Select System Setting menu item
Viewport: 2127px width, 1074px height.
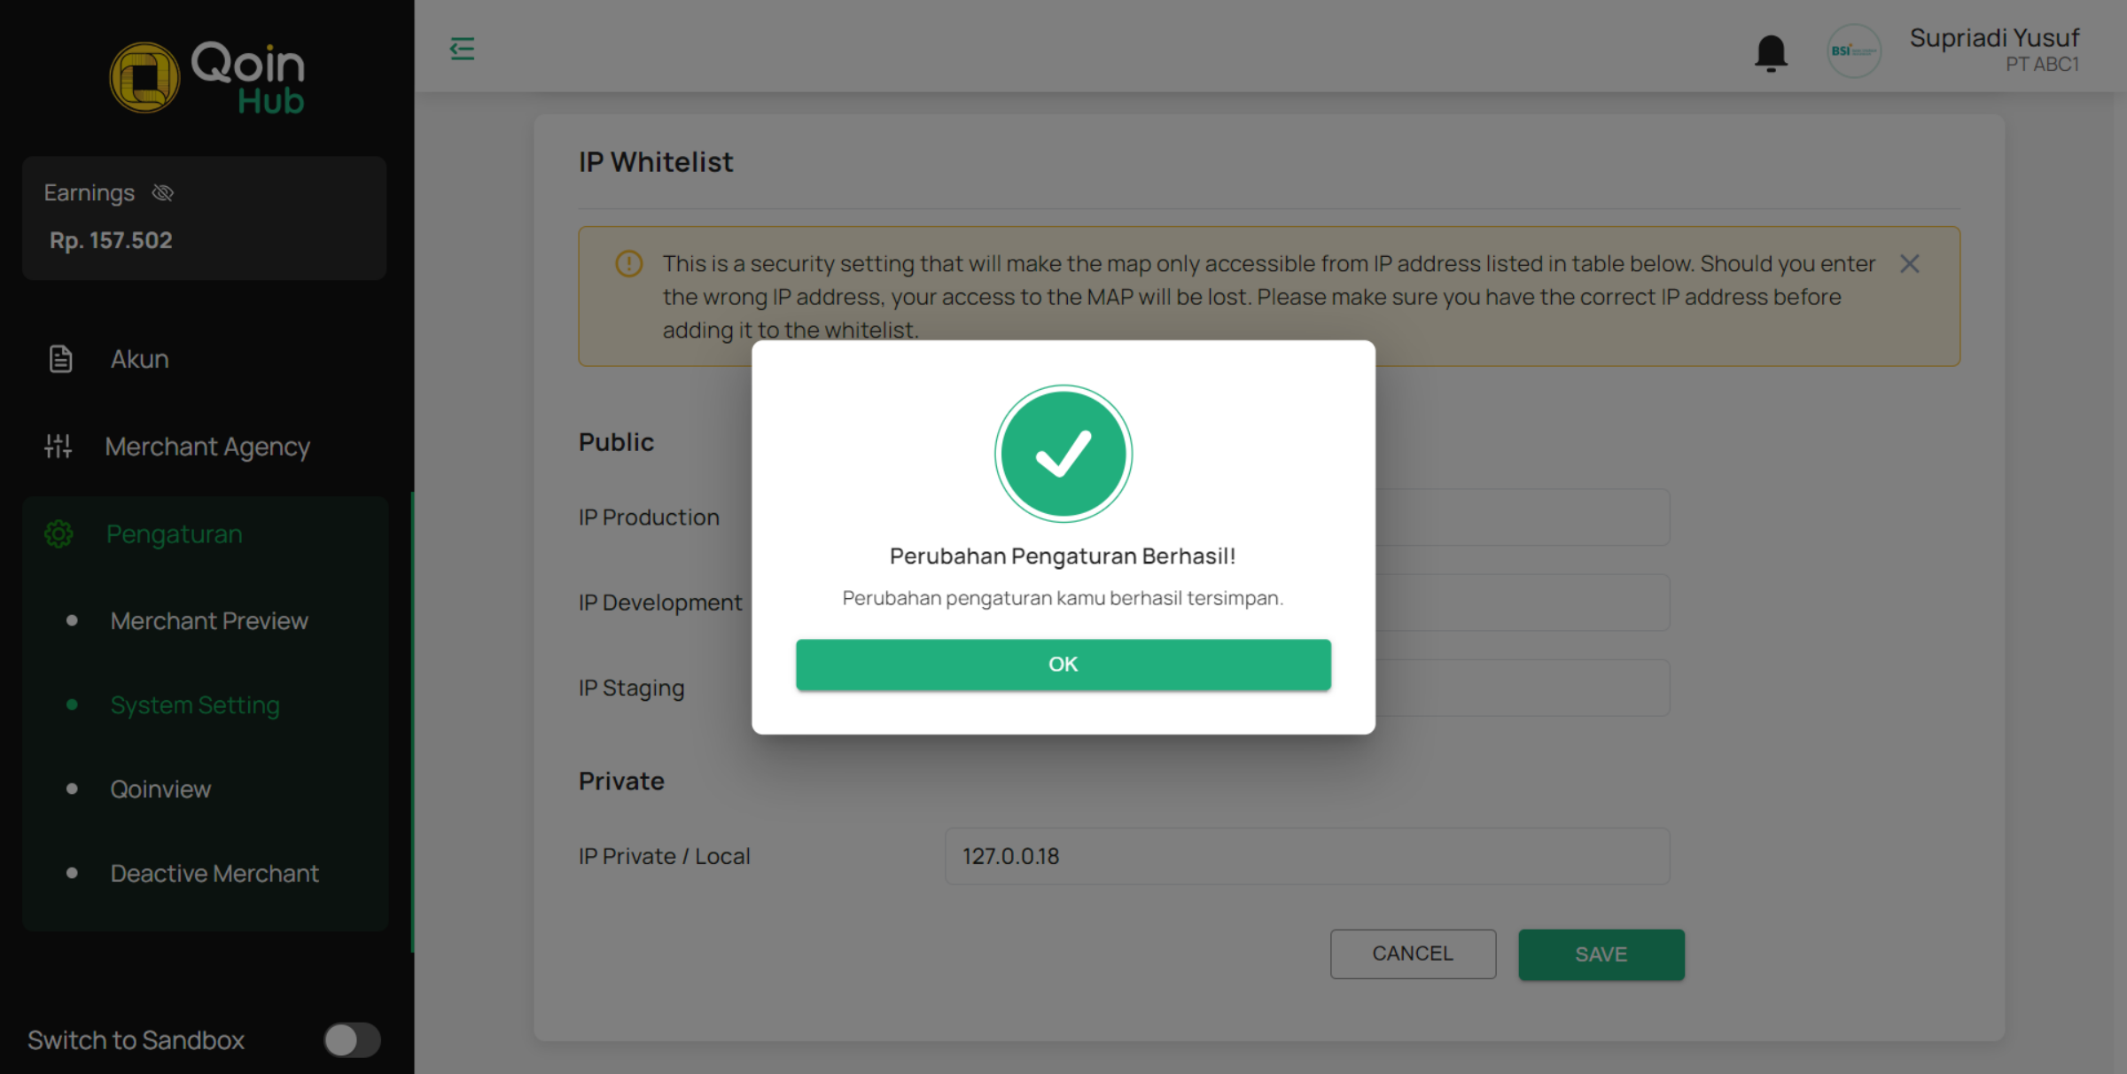pos(194,705)
